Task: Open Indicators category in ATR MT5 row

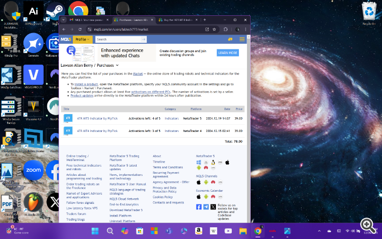Action: coord(172,118)
